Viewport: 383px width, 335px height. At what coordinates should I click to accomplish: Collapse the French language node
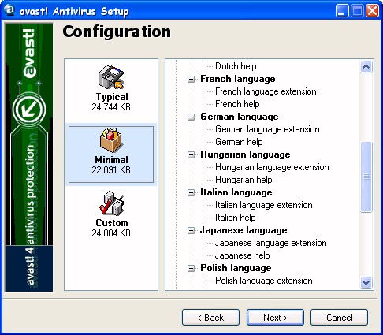pyautogui.click(x=191, y=79)
